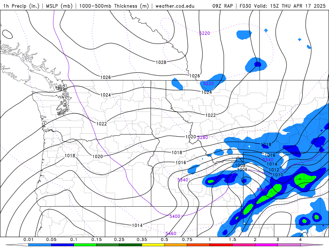Click the 'Valid: 15Z THU APR 17 2025' text
This screenshot has height=247, width=329.
tap(290, 6)
